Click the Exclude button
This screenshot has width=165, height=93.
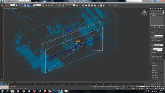(160, 34)
